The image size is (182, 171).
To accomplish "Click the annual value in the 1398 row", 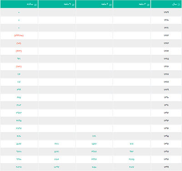I will [19, 159].
